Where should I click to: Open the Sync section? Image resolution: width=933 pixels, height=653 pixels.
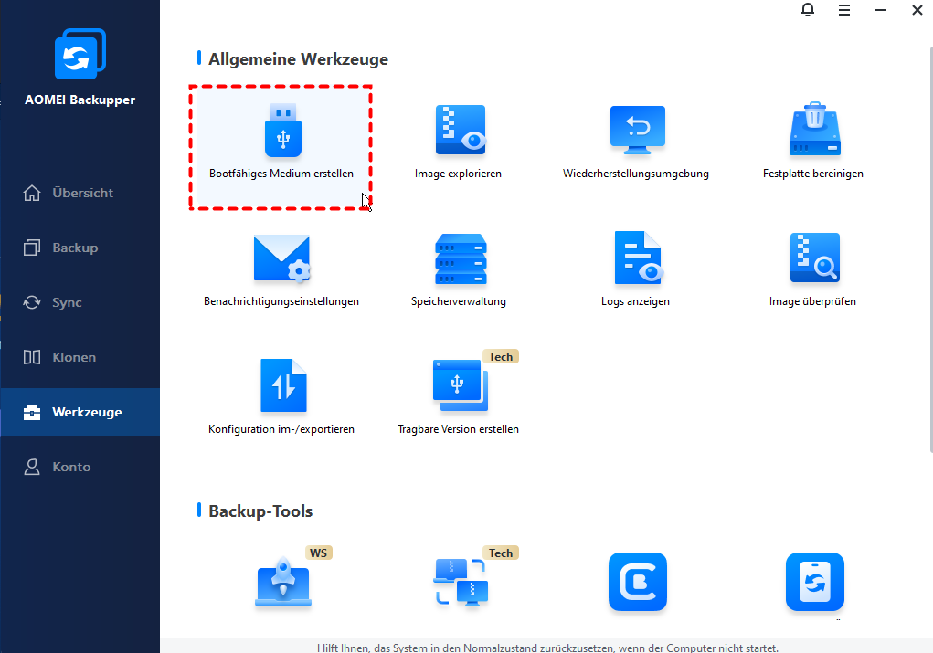click(x=80, y=302)
